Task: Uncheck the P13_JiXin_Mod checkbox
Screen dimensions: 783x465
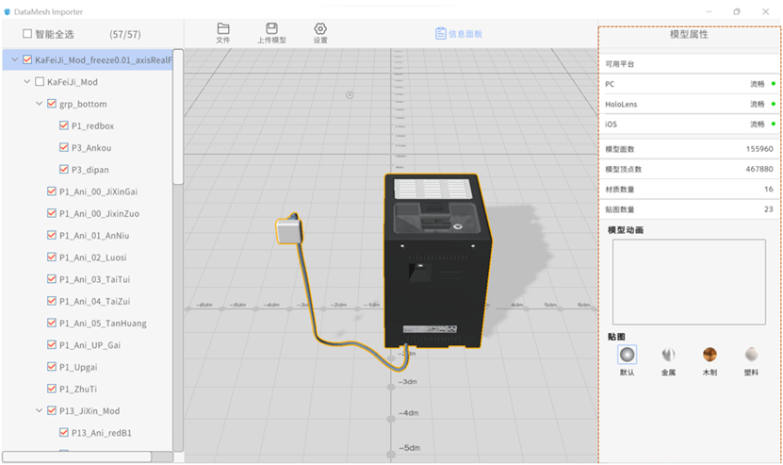Action: click(x=52, y=410)
